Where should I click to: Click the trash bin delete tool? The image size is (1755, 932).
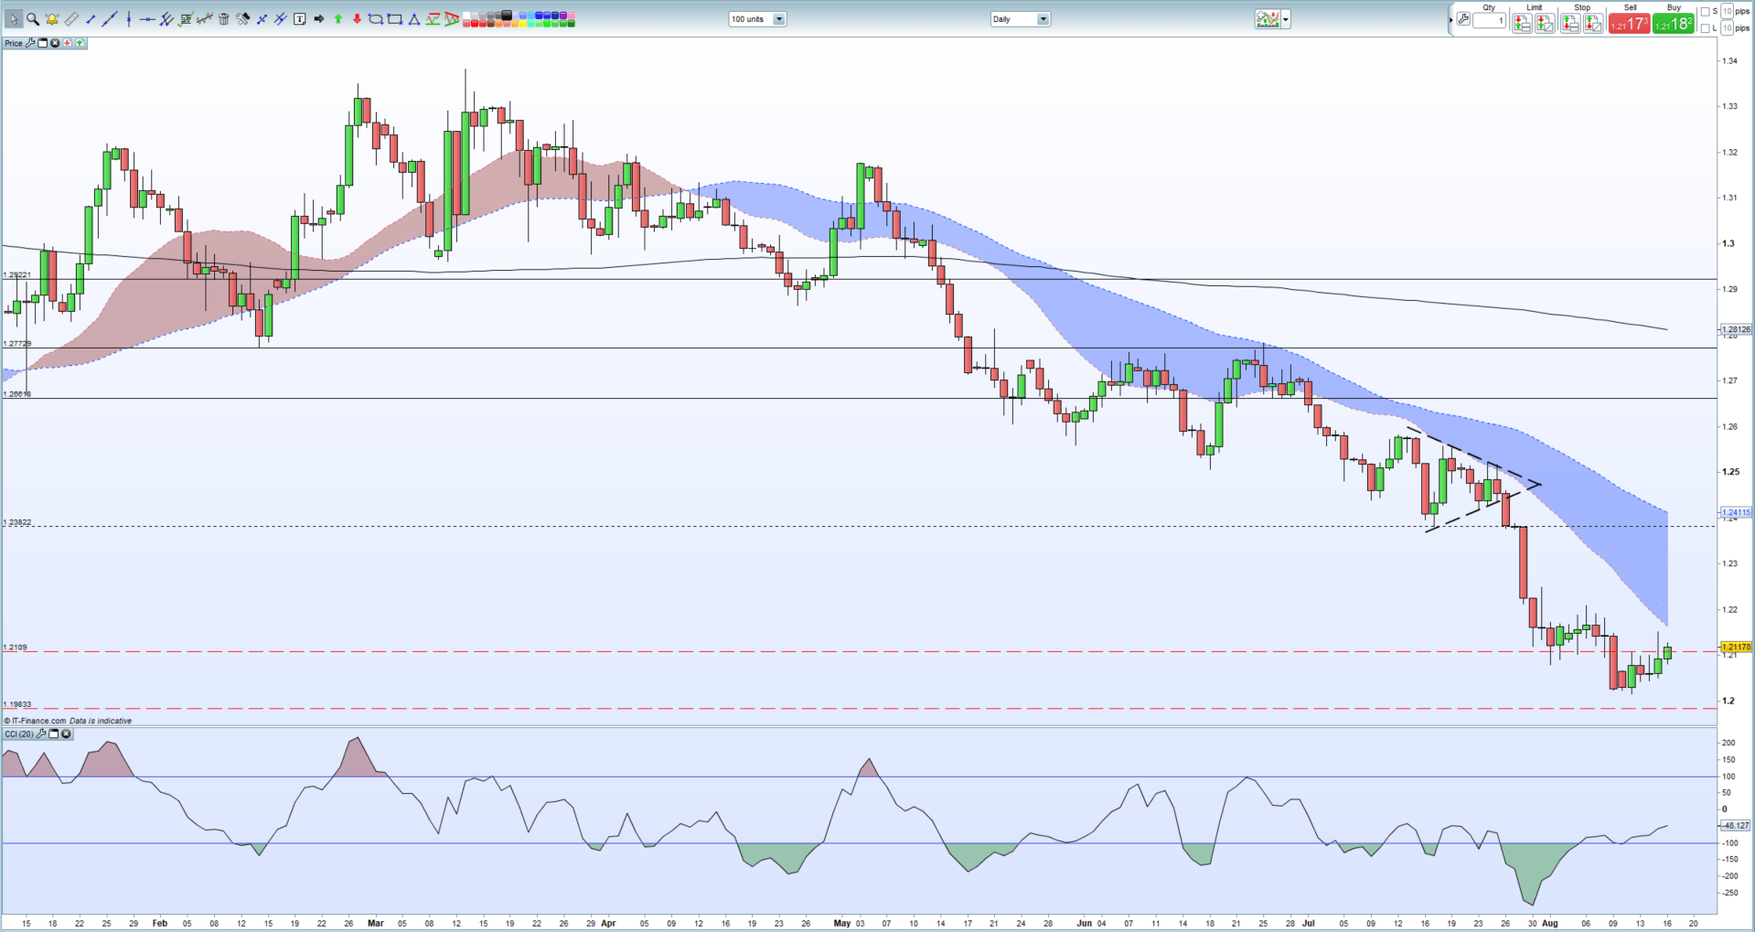[x=224, y=19]
